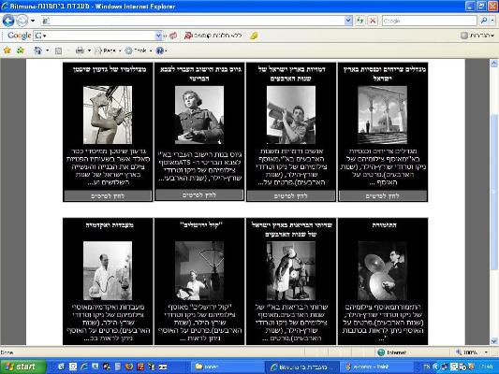Go back with the IE Back arrow

(8, 21)
